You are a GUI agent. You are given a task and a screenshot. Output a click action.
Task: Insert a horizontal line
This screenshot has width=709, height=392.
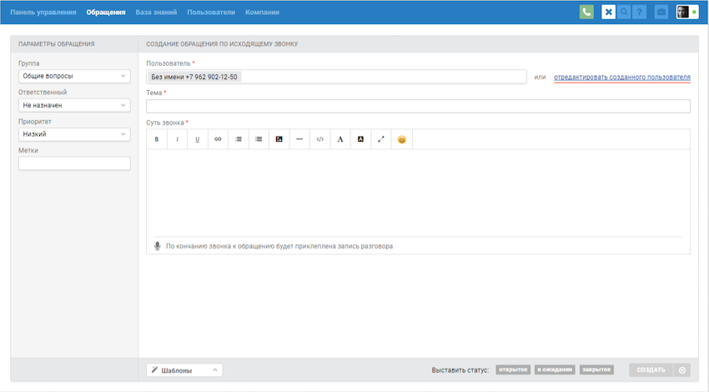299,139
